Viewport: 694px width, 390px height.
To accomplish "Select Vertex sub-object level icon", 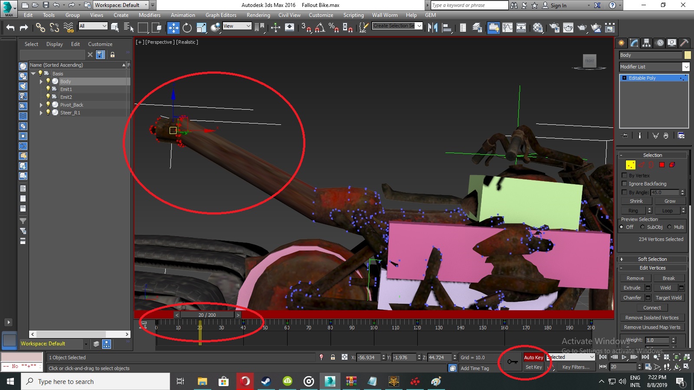I will [x=631, y=165].
